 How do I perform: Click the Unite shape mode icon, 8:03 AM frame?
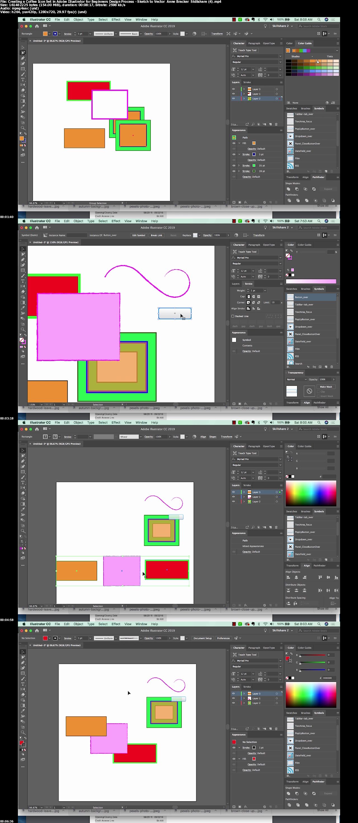pos(288,793)
